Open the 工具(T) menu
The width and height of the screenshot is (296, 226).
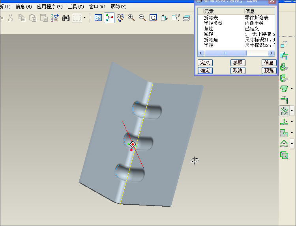click(x=75, y=7)
